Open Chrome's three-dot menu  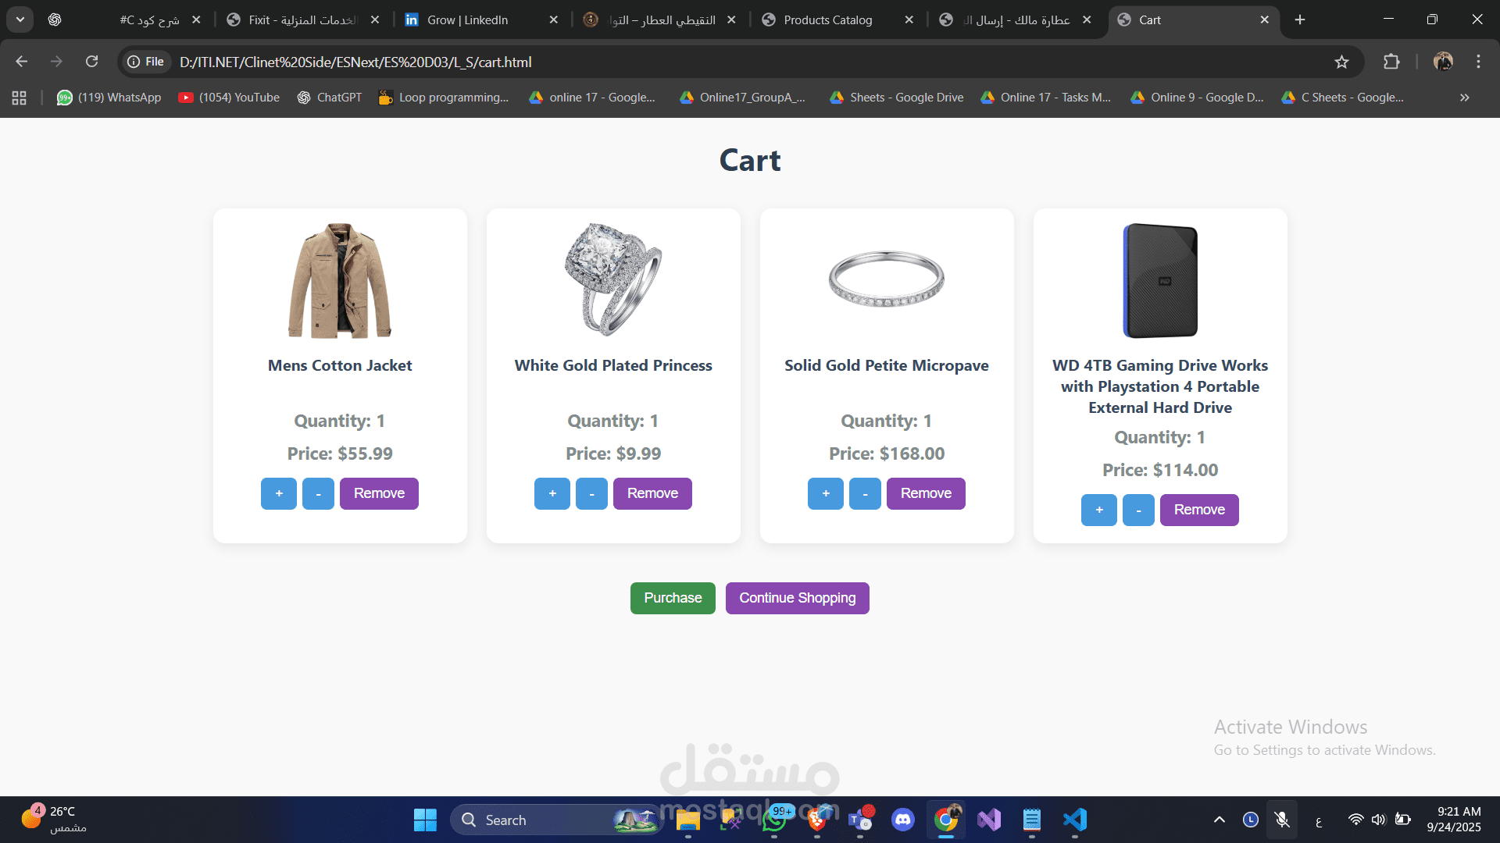pyautogui.click(x=1478, y=62)
